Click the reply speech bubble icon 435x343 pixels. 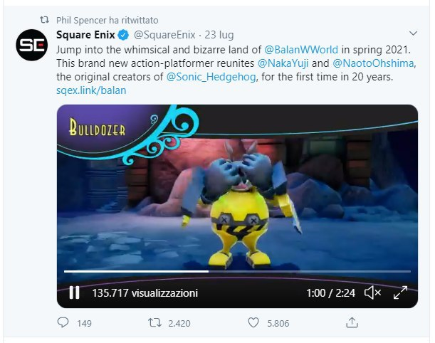[63, 322]
